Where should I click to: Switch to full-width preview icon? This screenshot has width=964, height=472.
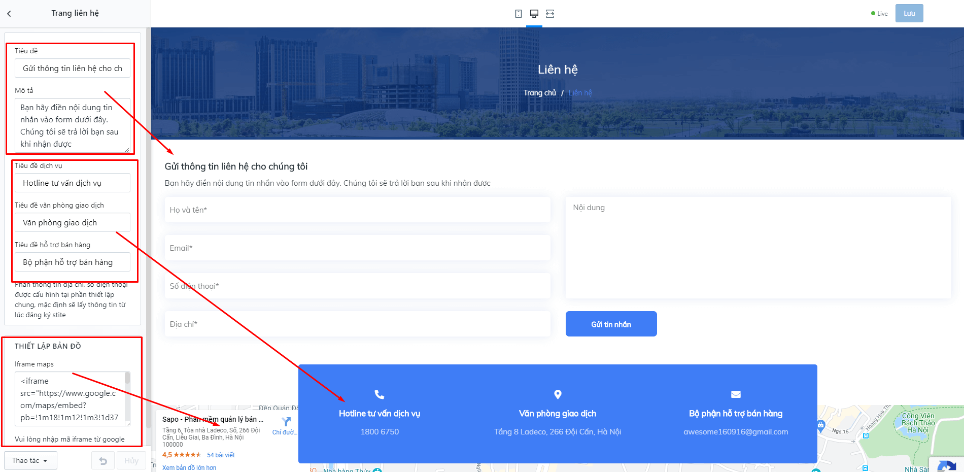[550, 14]
